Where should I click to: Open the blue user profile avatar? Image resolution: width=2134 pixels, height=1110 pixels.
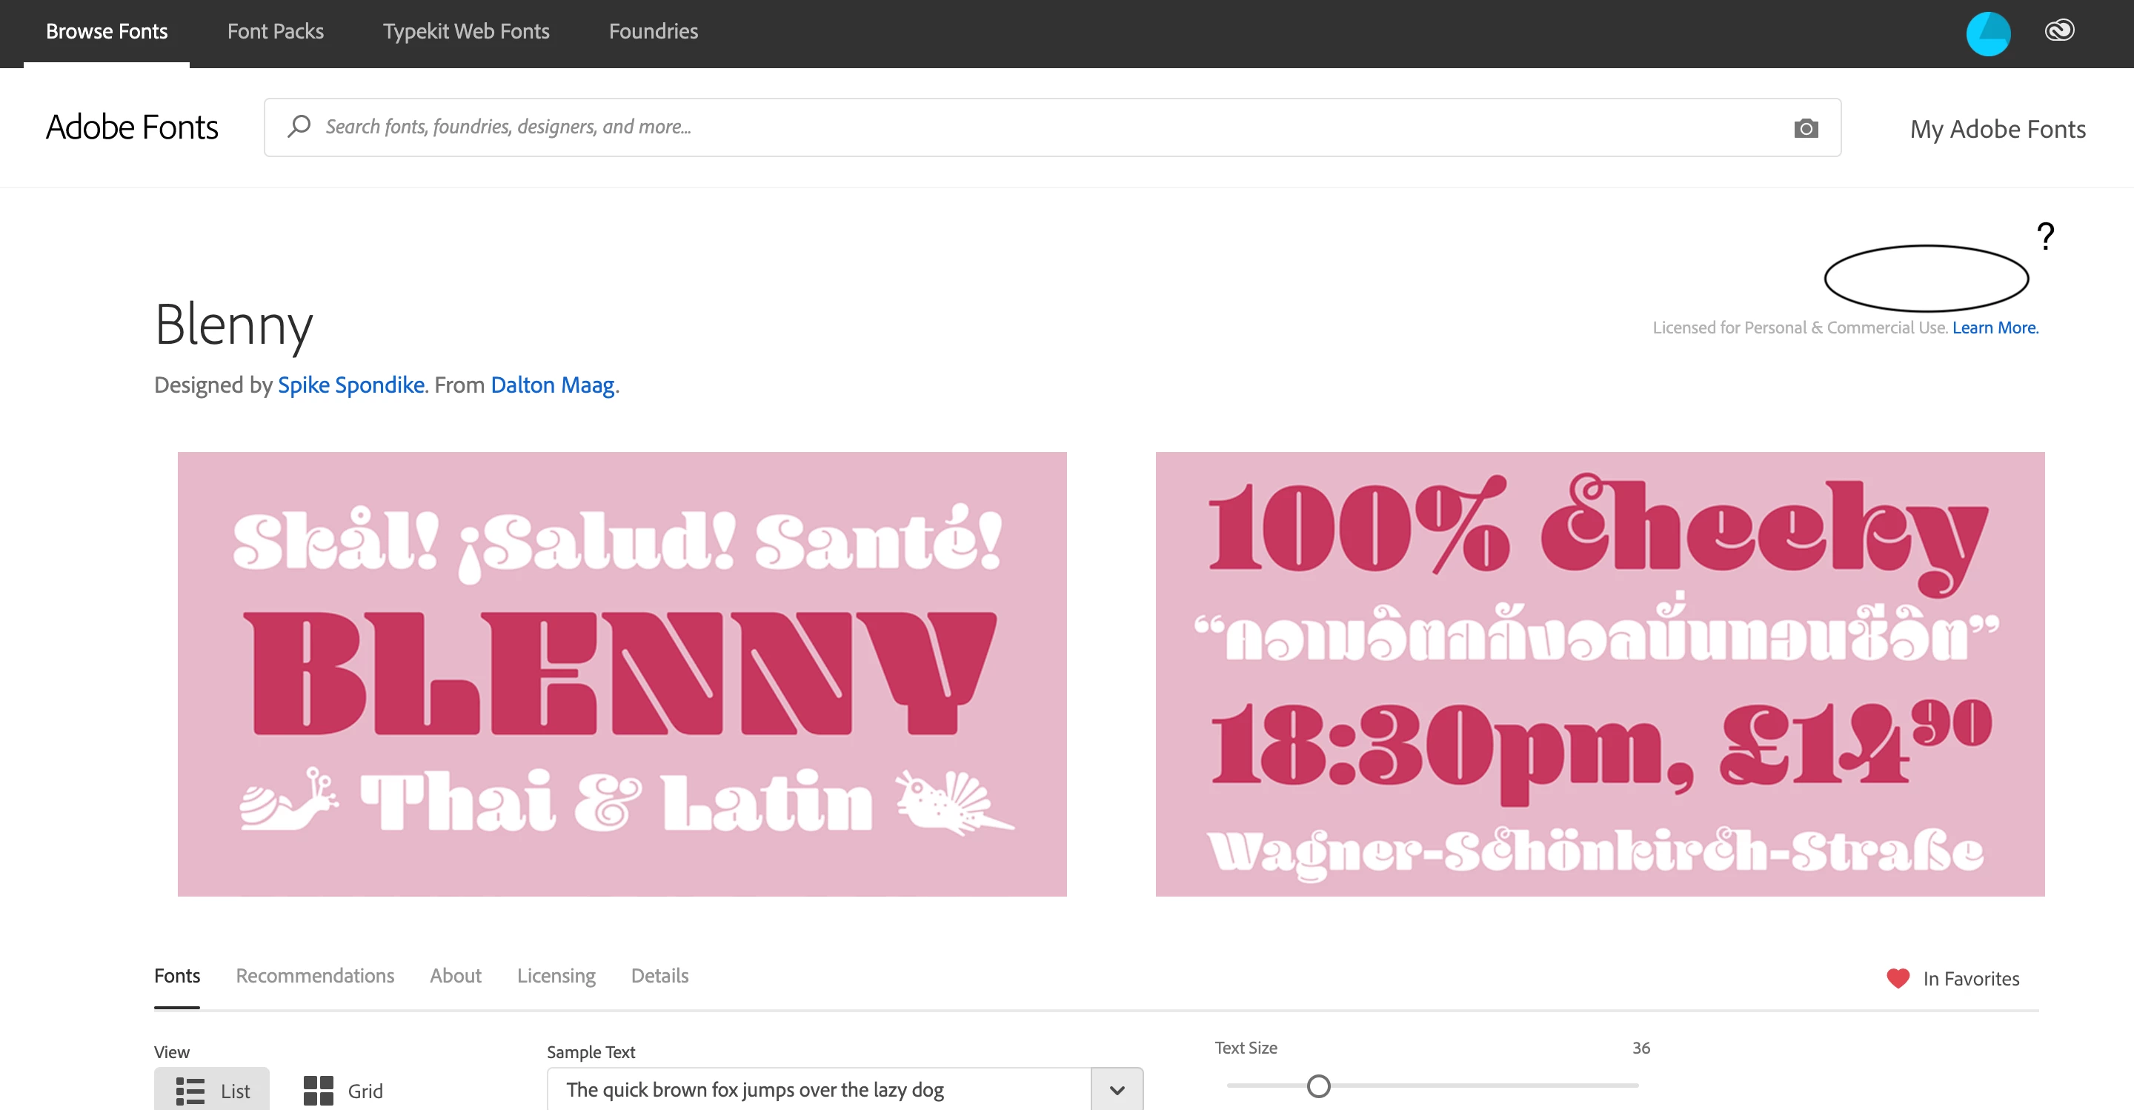coord(1987,34)
